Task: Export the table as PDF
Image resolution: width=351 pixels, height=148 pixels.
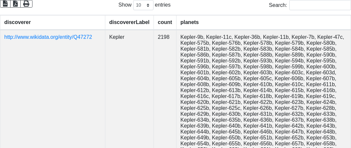Action: coord(15,4)
